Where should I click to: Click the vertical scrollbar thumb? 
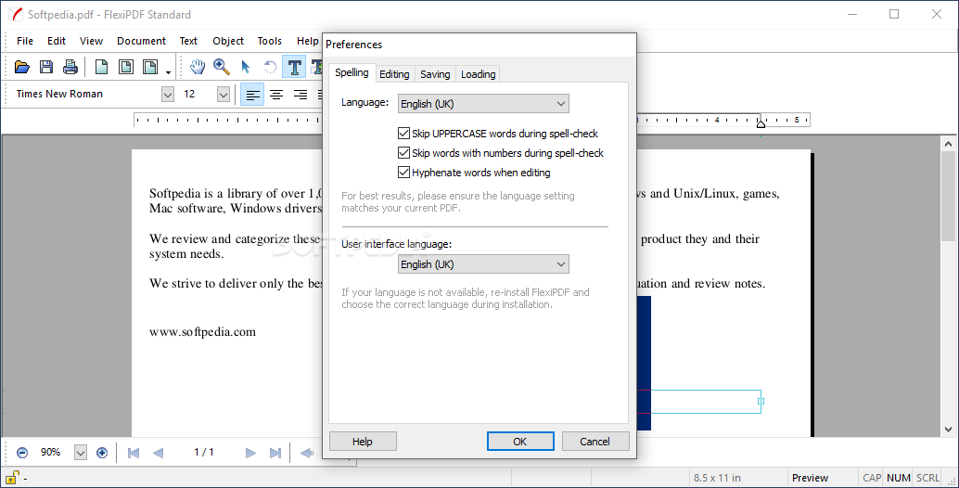tap(948, 197)
